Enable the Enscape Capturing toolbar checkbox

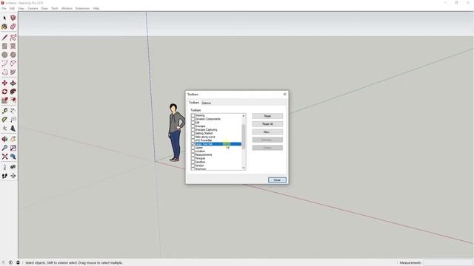(193, 130)
